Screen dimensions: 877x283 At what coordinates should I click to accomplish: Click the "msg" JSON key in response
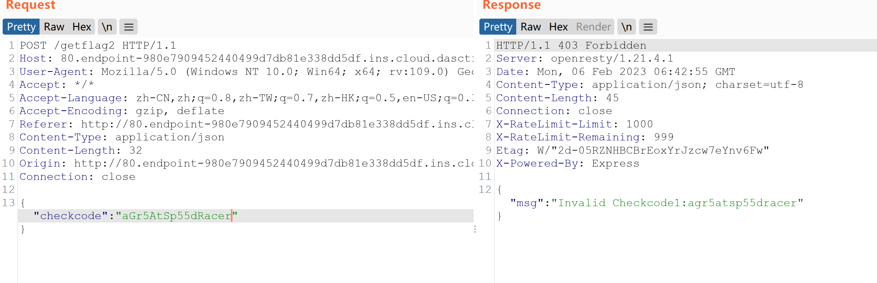pyautogui.click(x=527, y=203)
